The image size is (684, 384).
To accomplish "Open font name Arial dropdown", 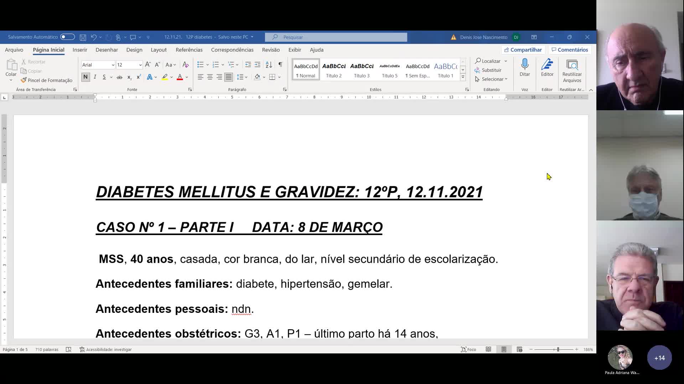I will [x=113, y=65].
